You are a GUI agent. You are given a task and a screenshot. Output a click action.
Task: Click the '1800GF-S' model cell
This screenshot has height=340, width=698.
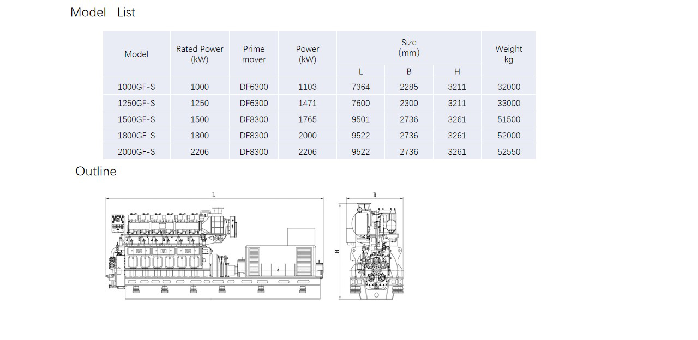coord(136,136)
